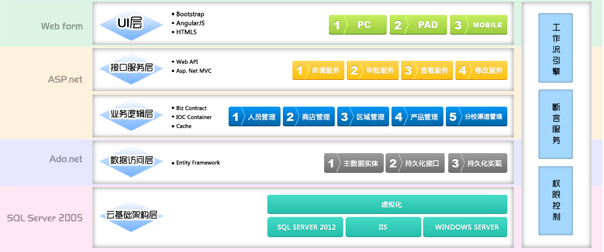Image resolution: width=604 pixels, height=252 pixels.
Task: Click the 虚拟化 teal bar
Action: pyautogui.click(x=387, y=204)
